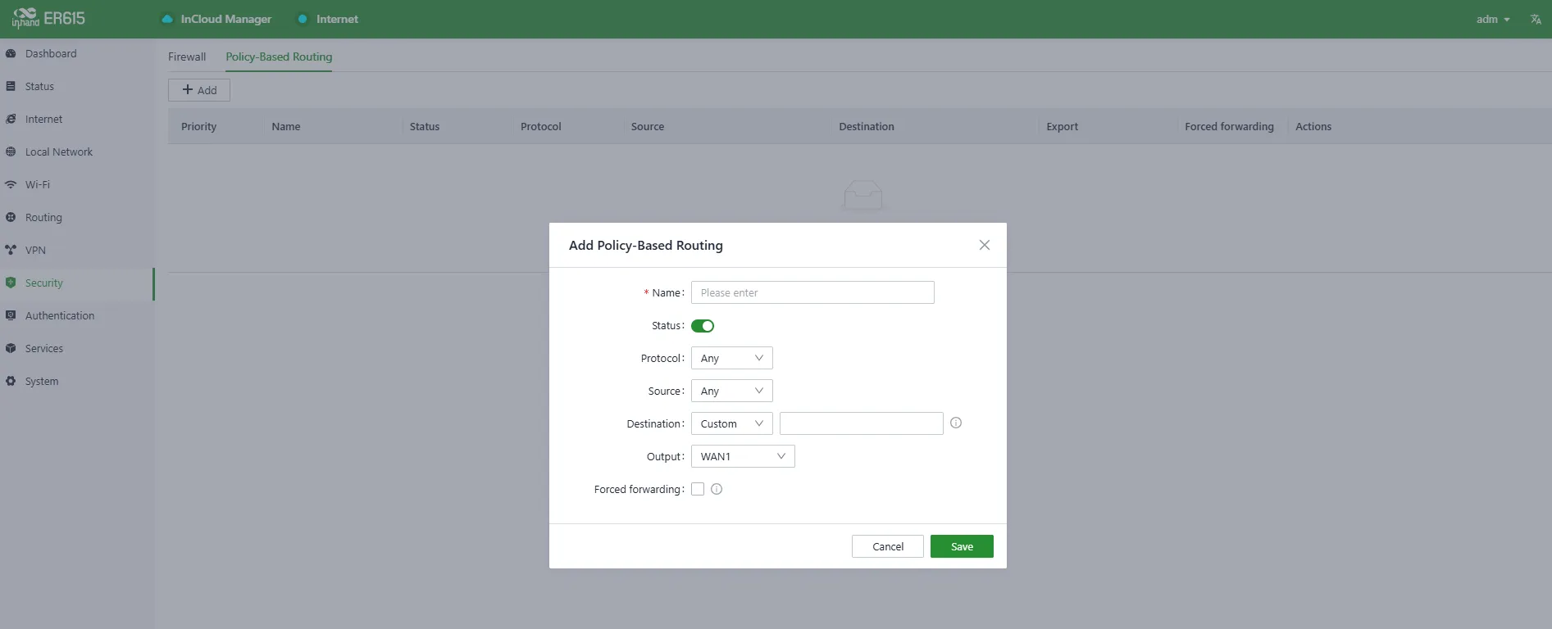The width and height of the screenshot is (1552, 629).
Task: Click the InCloud Manager cloud icon
Action: pyautogui.click(x=167, y=19)
